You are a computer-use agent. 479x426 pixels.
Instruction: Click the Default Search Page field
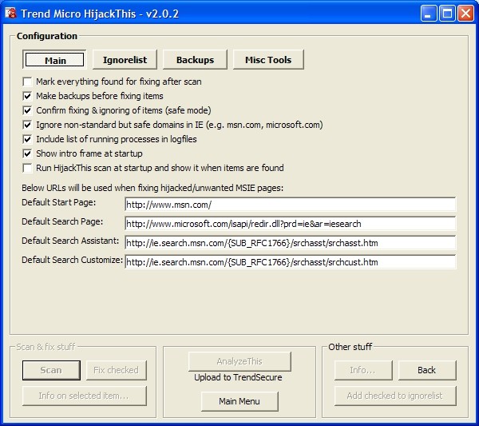(x=291, y=224)
